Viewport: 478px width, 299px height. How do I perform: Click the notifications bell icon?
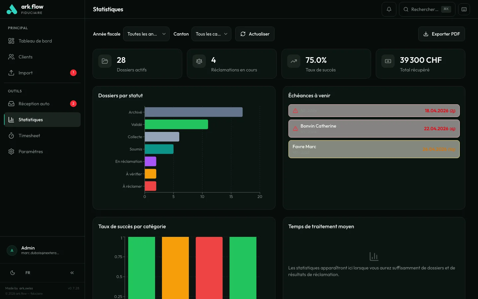[389, 9]
